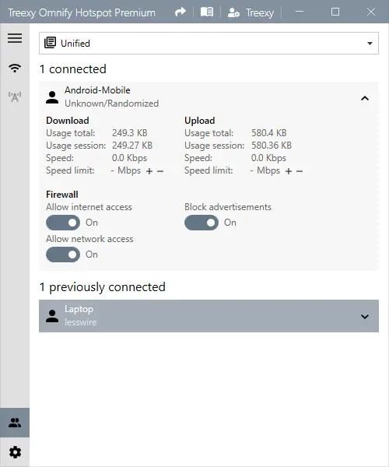Viewport: 389px width, 467px height.
Task: Open the Unified view dropdown
Action: [x=209, y=43]
